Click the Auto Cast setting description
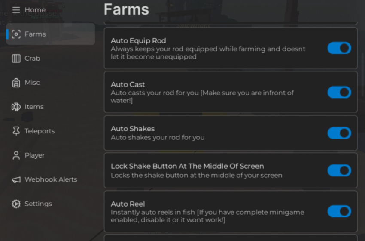This screenshot has width=365, height=241. point(202,96)
